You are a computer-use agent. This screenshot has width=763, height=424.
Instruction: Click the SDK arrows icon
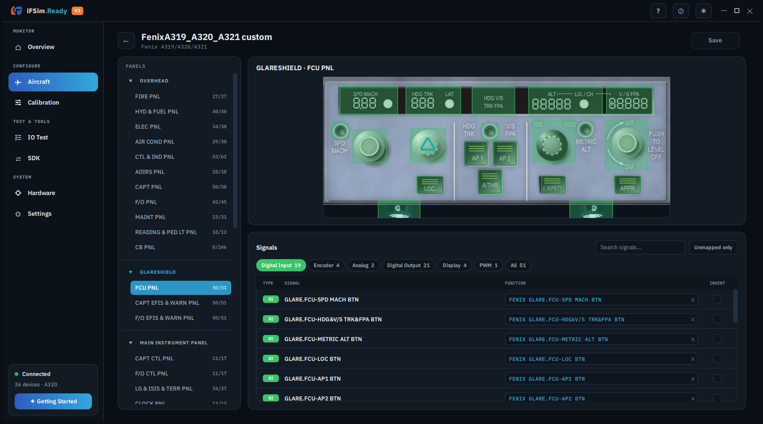(18, 158)
